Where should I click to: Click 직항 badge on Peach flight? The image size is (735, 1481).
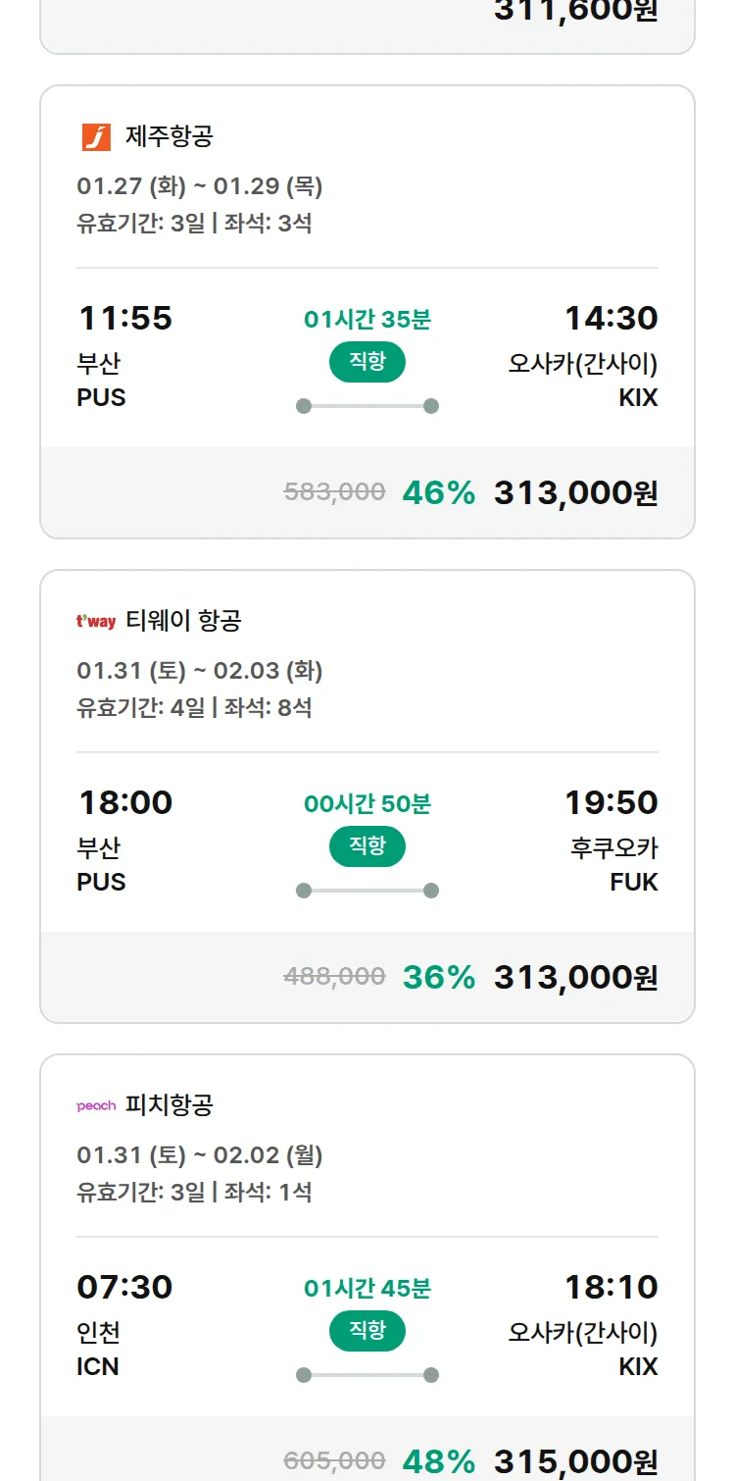pos(367,1331)
